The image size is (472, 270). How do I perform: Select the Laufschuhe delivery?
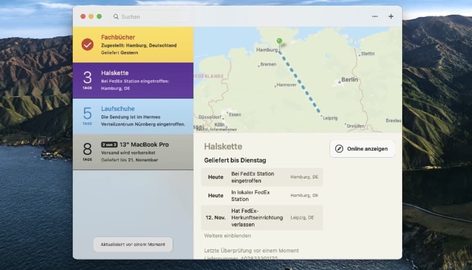[x=133, y=117]
